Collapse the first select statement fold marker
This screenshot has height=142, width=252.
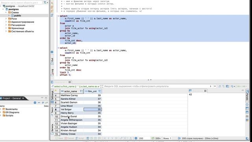58,16
